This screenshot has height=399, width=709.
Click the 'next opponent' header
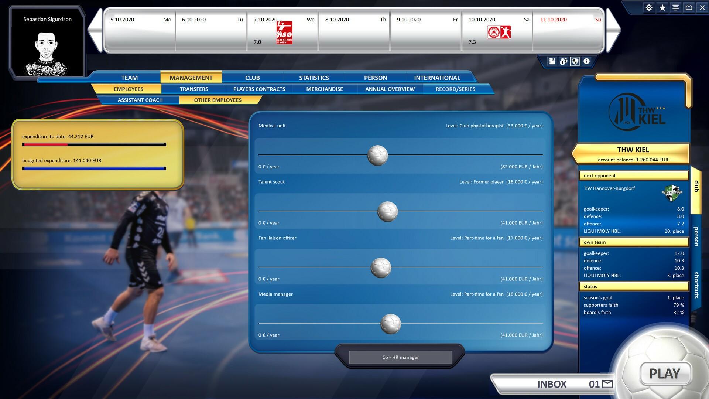pos(634,176)
